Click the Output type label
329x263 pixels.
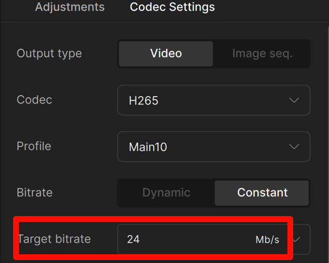[49, 53]
